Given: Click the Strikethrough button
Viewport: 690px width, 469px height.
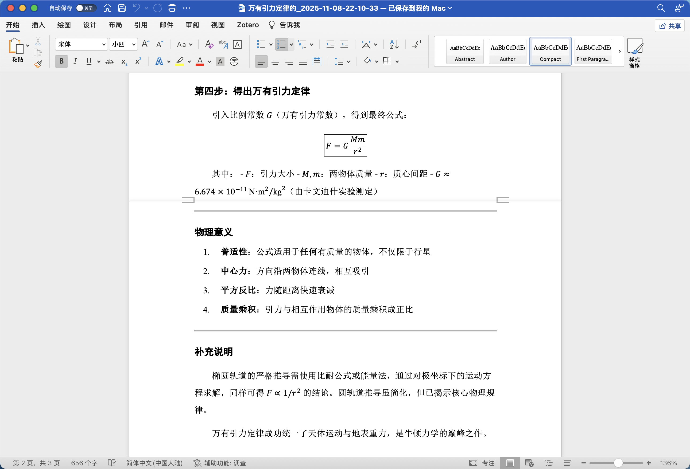Looking at the screenshot, I should (110, 61).
